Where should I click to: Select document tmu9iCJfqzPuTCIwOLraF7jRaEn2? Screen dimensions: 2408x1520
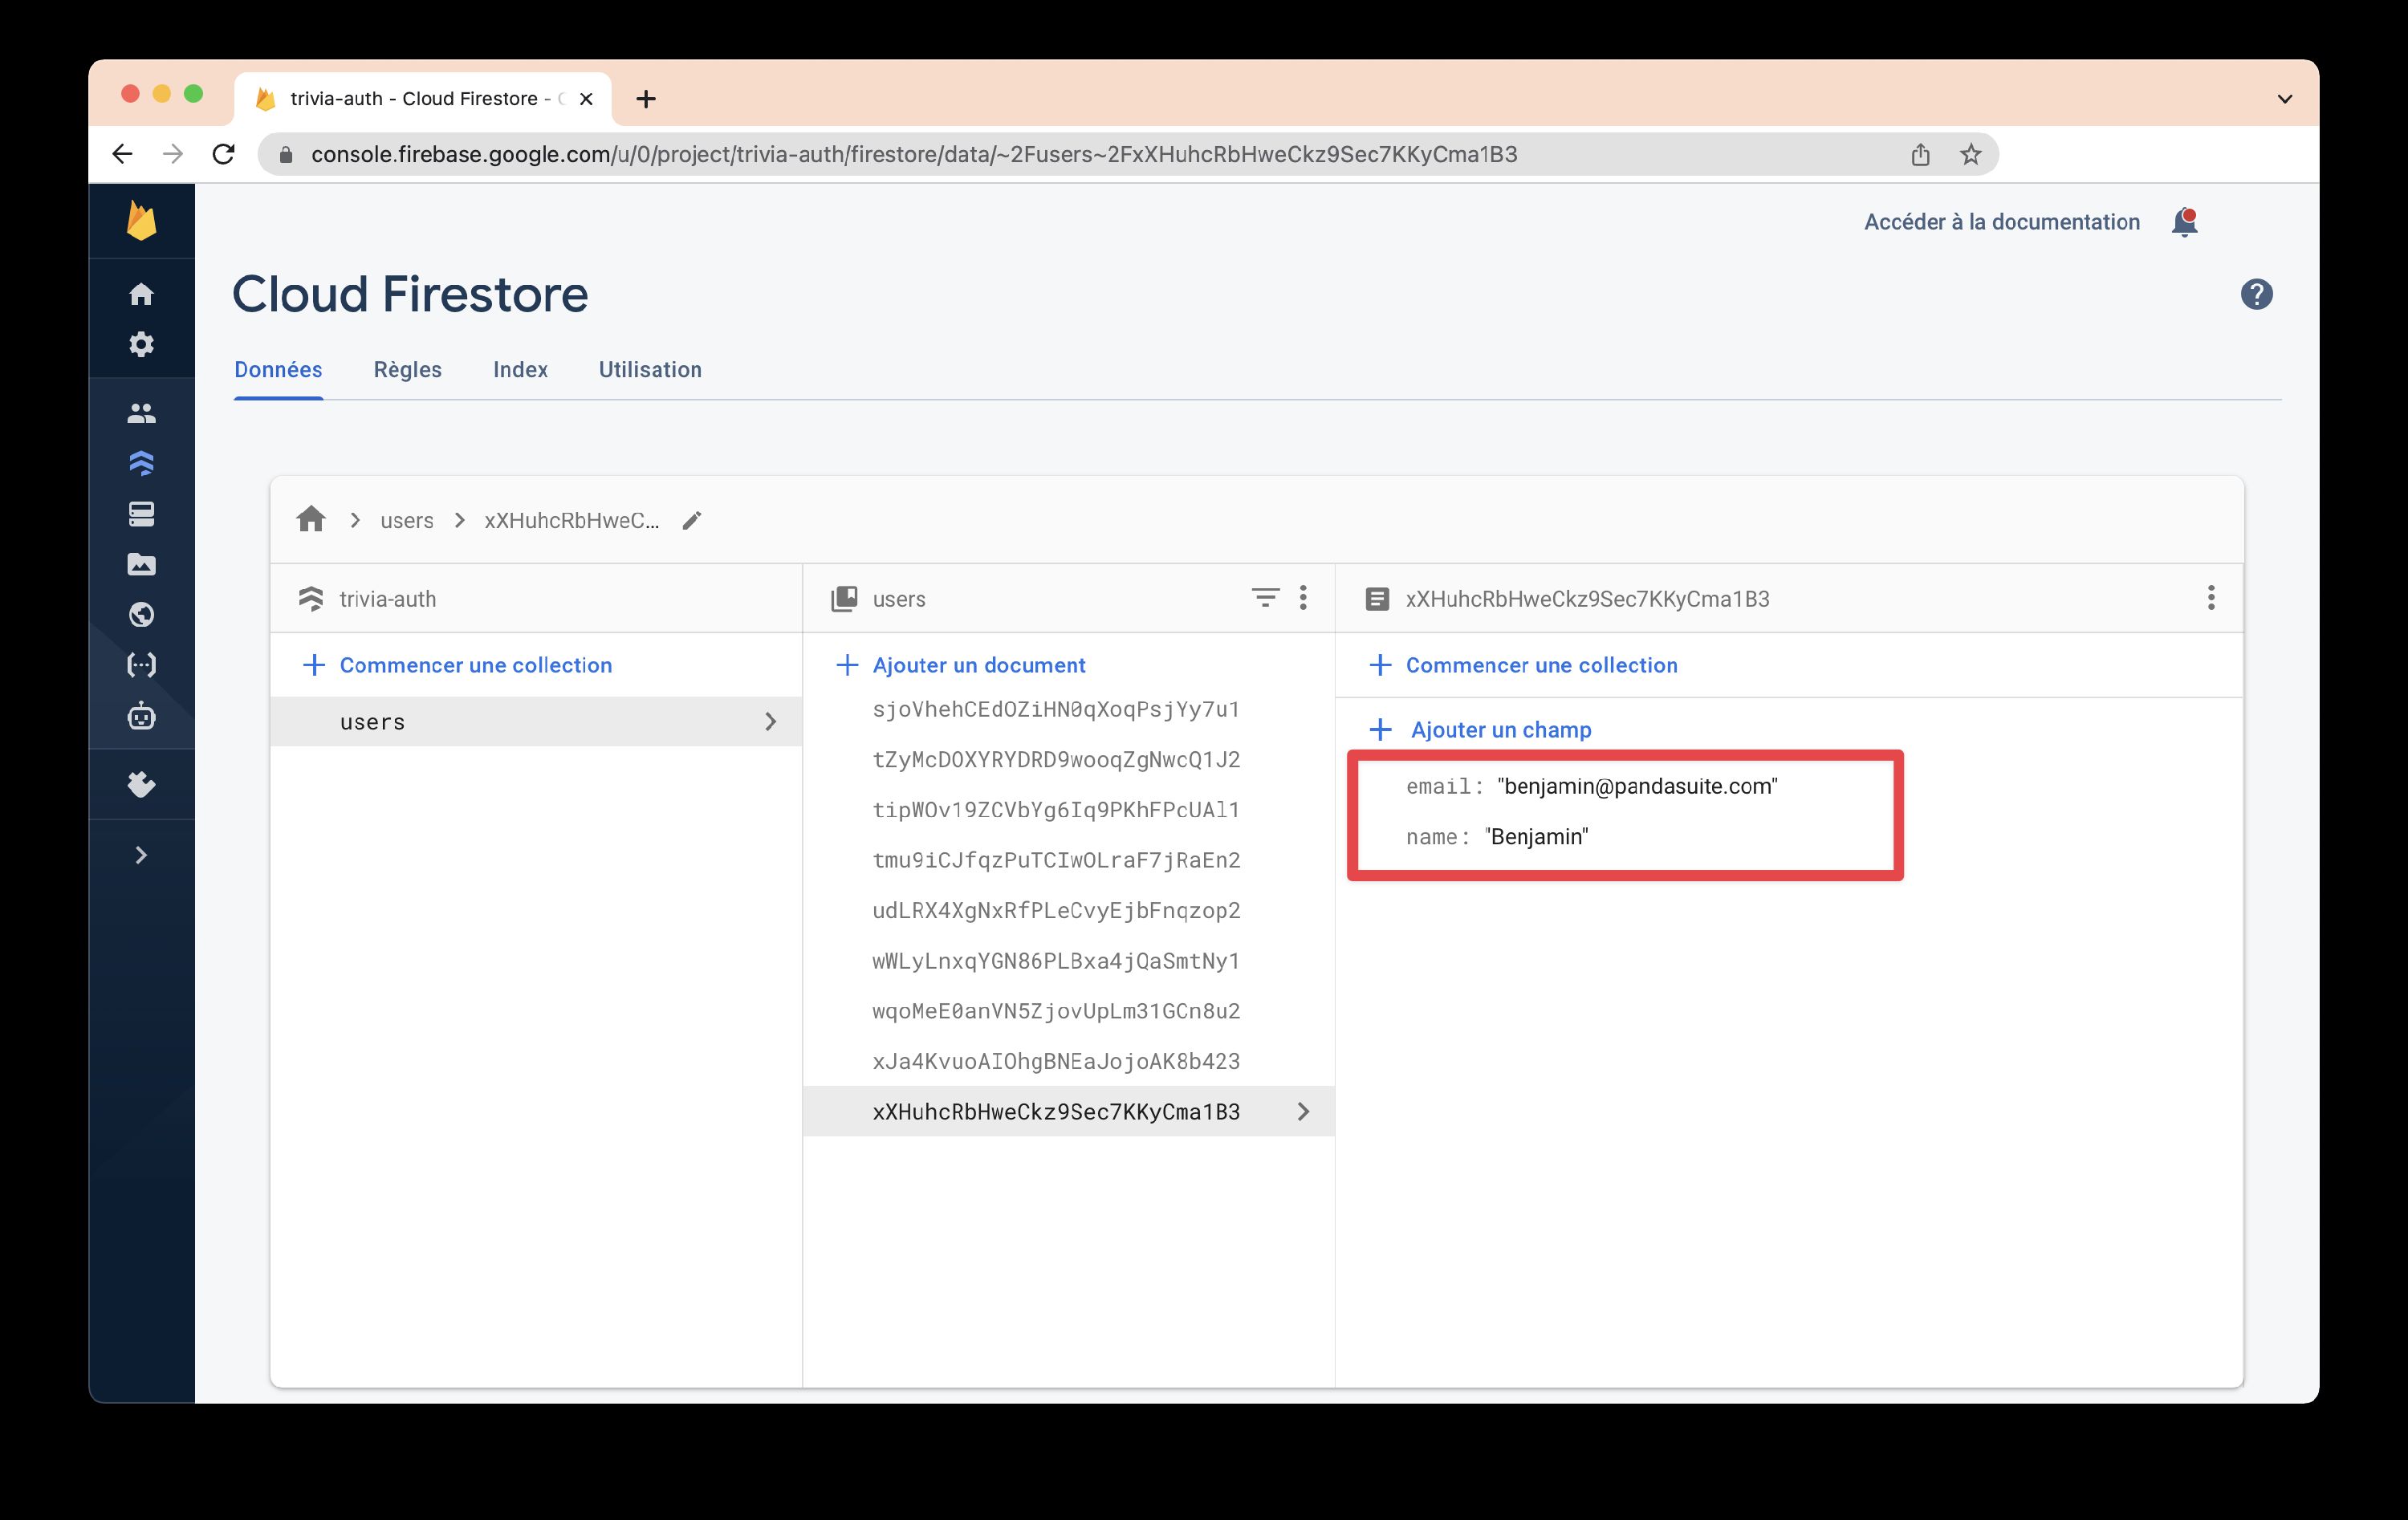1055,860
